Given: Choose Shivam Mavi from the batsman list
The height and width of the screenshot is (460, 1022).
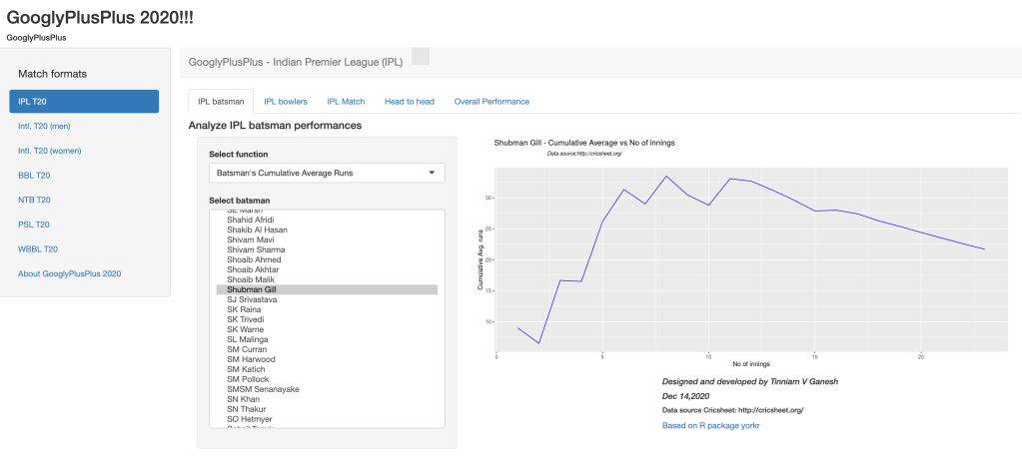Looking at the screenshot, I should point(251,239).
